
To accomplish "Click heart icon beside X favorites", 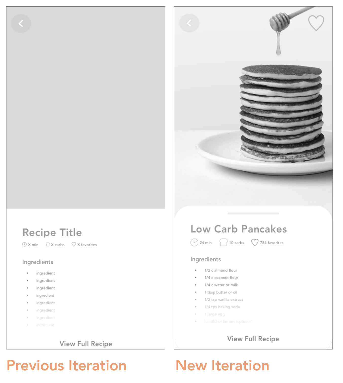I will 74,244.
